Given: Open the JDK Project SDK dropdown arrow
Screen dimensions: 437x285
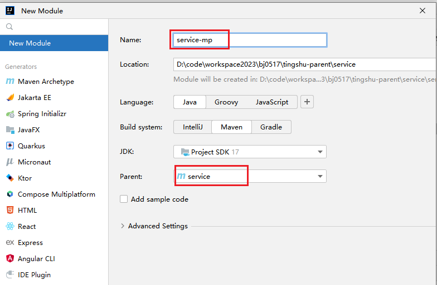Looking at the screenshot, I should point(320,152).
